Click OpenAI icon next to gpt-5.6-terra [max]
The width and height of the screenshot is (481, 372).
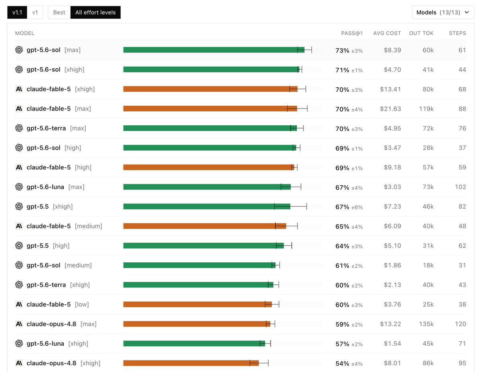pyautogui.click(x=19, y=128)
